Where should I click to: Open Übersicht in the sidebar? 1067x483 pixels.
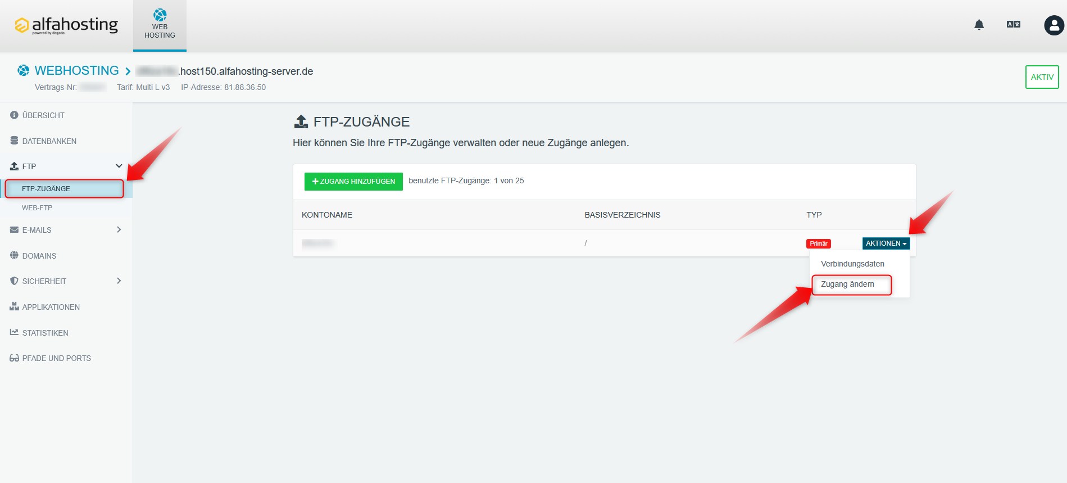43,115
